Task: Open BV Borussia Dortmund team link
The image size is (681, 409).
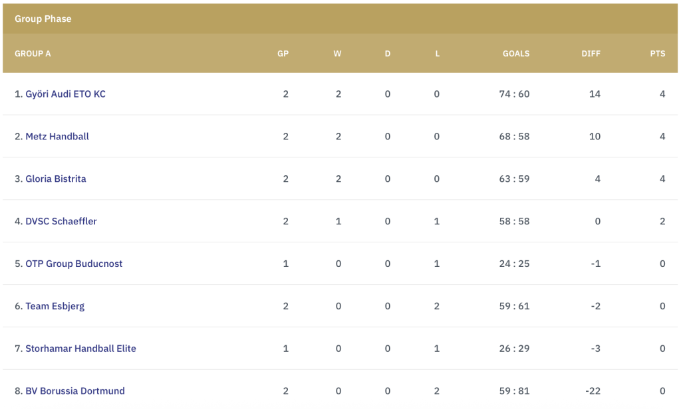Action: point(74,391)
